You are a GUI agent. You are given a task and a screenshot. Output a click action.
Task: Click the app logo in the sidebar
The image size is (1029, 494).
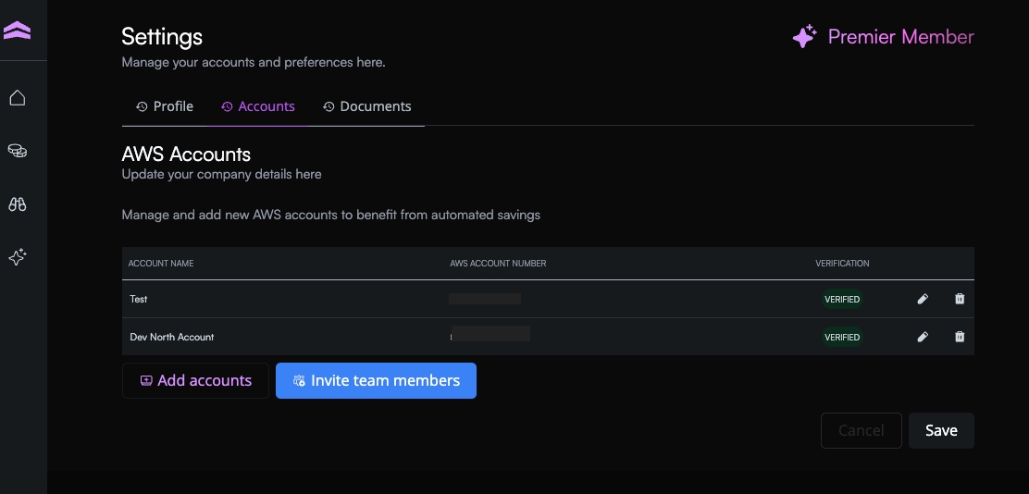coord(17,31)
